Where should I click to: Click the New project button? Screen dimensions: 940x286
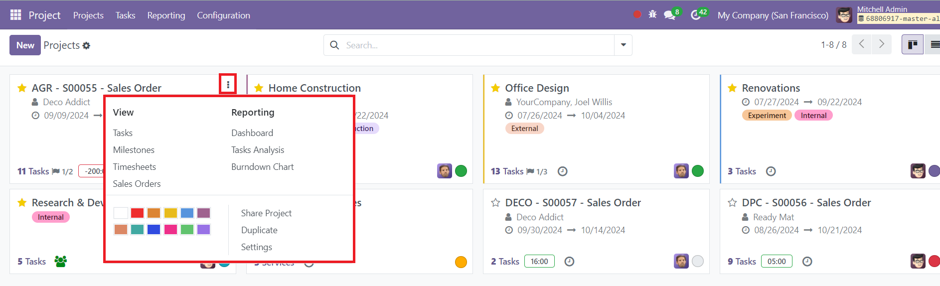[25, 45]
